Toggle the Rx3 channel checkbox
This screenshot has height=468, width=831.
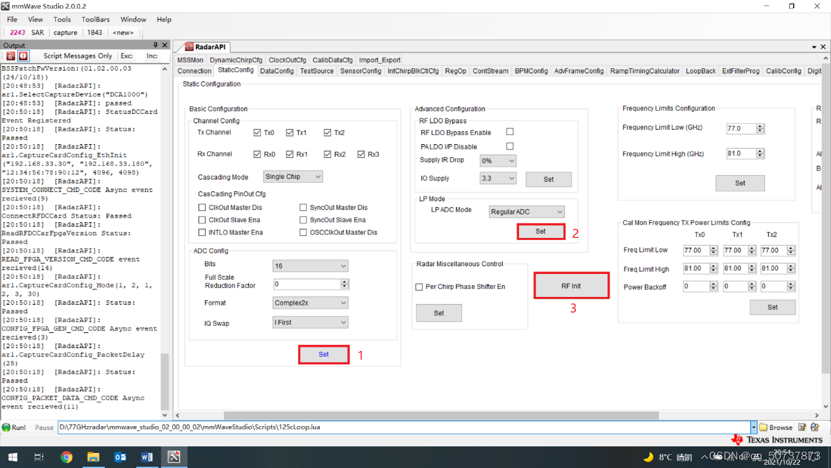[x=361, y=155]
